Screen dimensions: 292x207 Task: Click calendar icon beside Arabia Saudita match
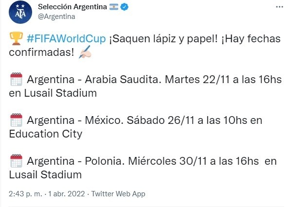coord(16,80)
